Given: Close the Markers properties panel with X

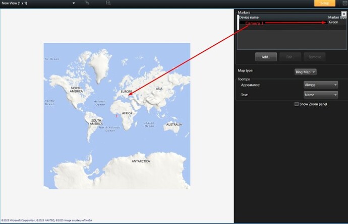Looking at the screenshot, I should [x=344, y=14].
